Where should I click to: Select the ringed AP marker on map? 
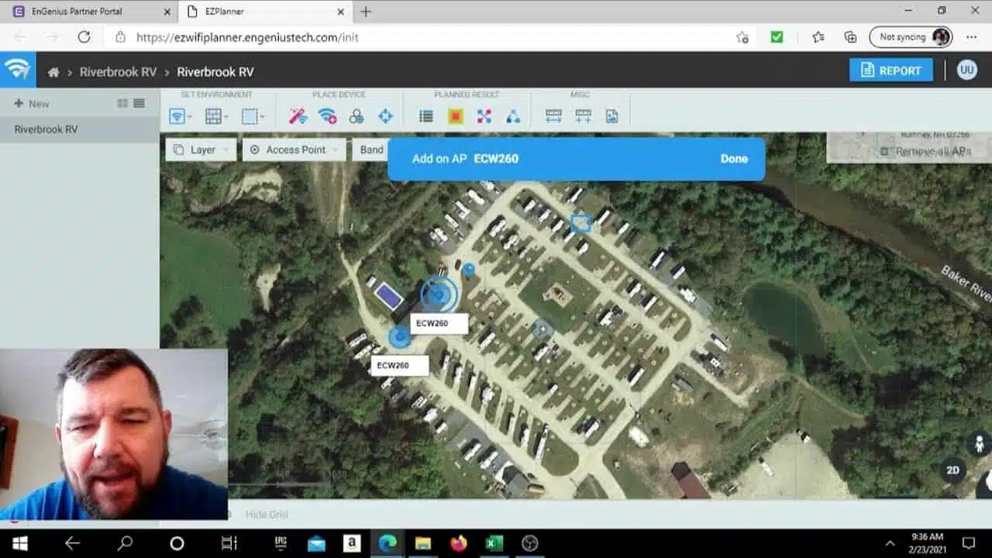[439, 295]
